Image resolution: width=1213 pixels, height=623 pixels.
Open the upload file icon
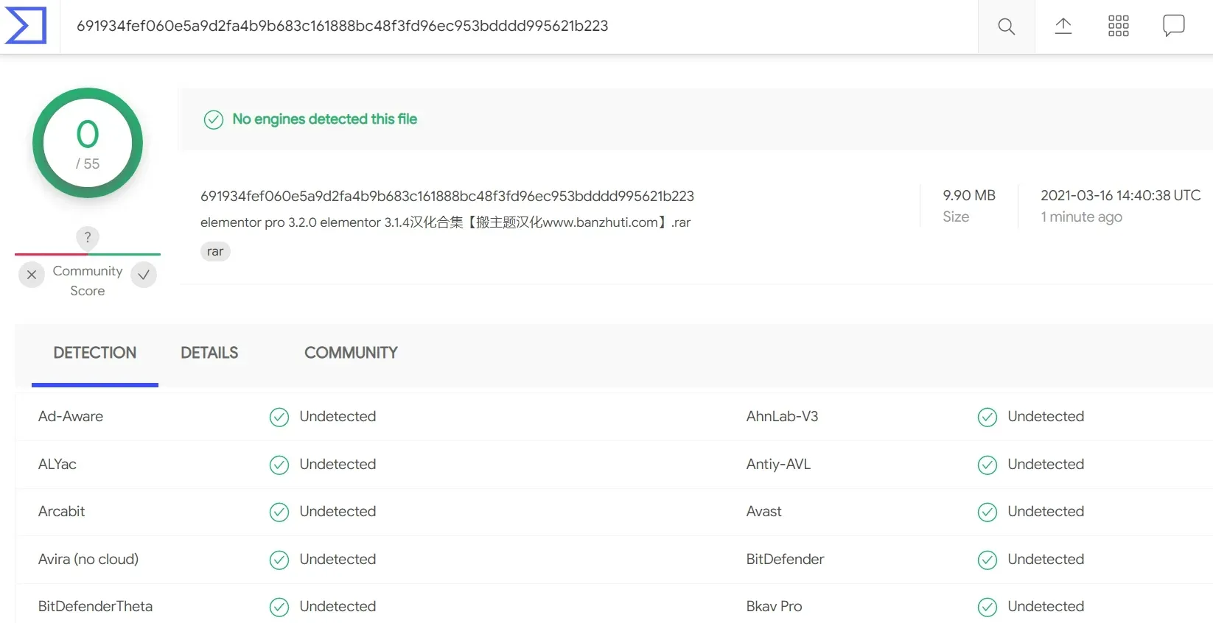coord(1063,27)
